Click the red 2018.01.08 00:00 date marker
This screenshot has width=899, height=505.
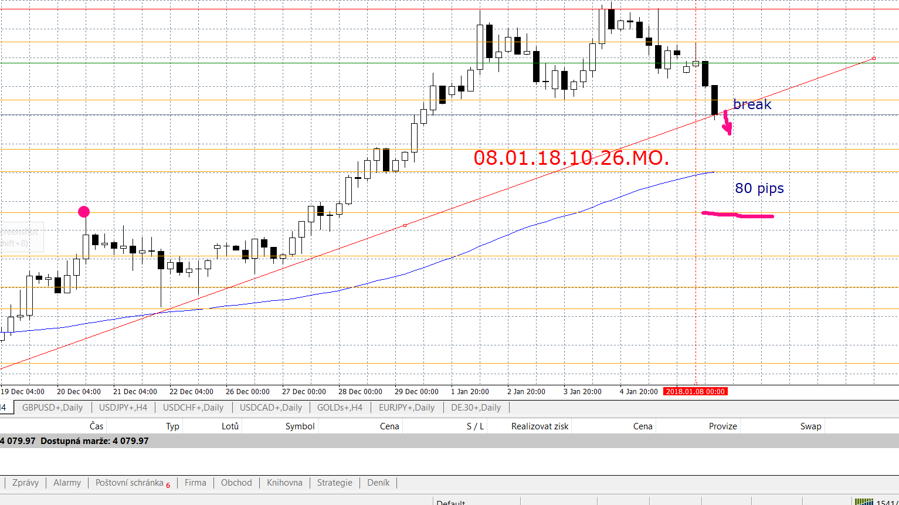pyautogui.click(x=695, y=391)
